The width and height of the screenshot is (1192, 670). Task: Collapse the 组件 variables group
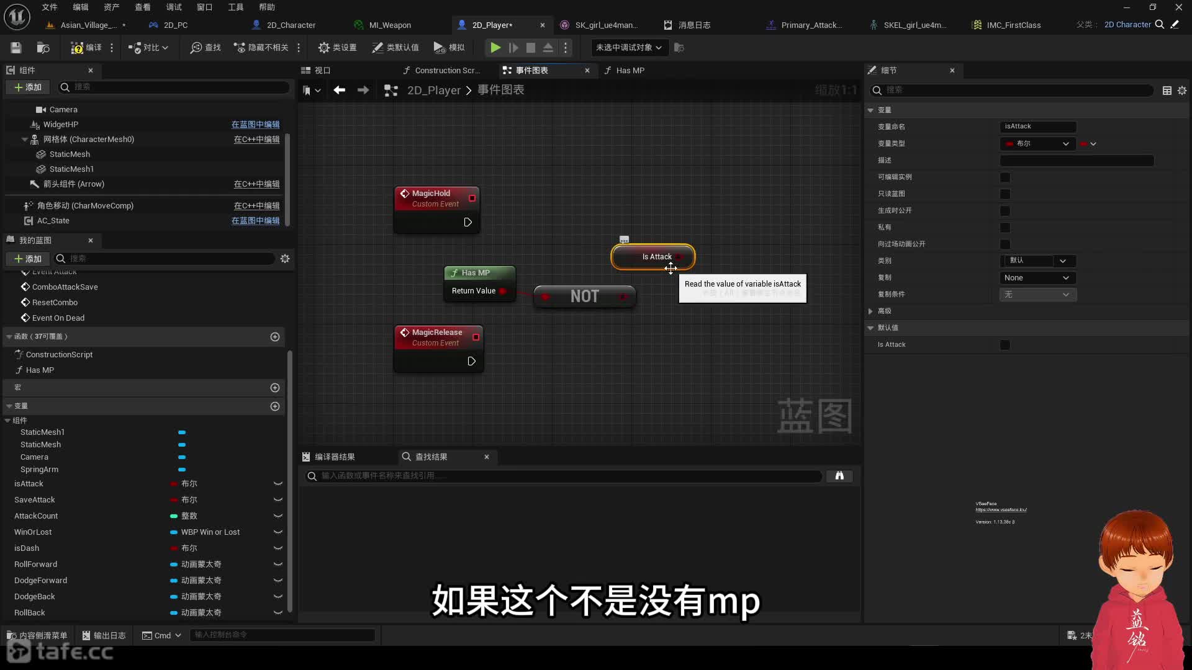click(7, 421)
